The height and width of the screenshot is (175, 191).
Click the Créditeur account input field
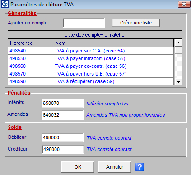pos(63,149)
